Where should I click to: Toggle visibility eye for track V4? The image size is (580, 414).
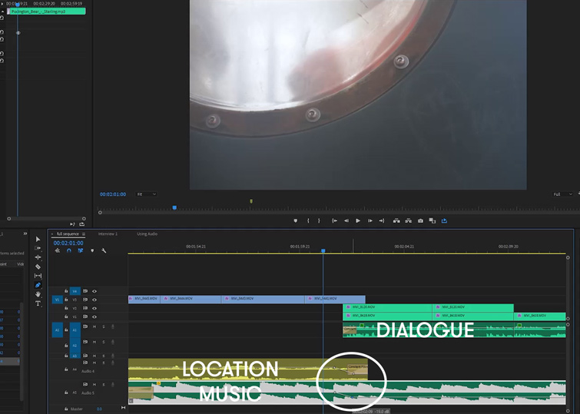coord(94,291)
